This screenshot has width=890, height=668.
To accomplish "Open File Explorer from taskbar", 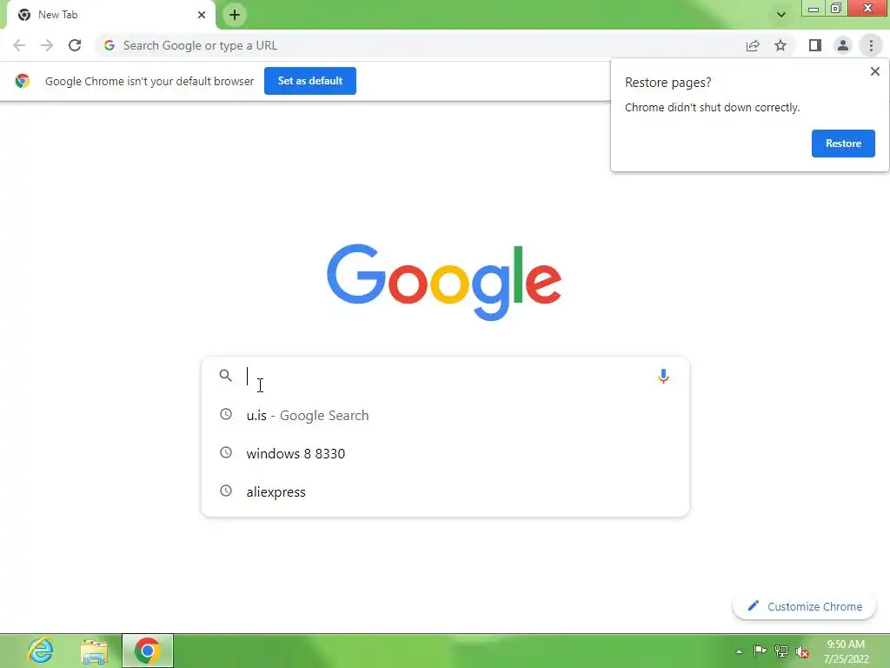I will pos(94,651).
